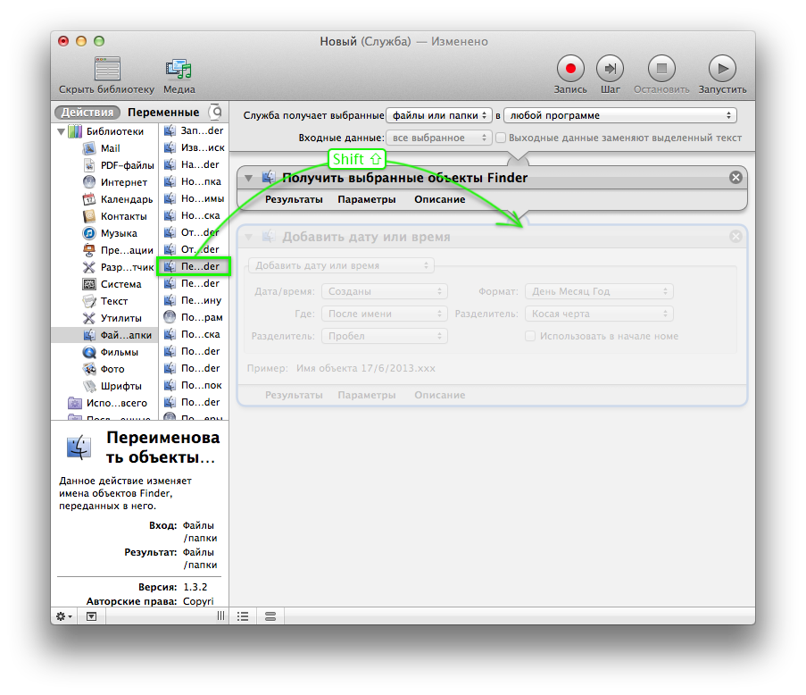Click the search magnifier icon

[215, 113]
